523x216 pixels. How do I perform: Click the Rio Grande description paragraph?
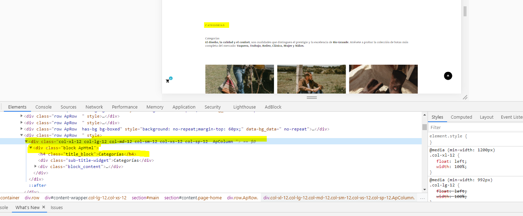pyautogui.click(x=306, y=44)
